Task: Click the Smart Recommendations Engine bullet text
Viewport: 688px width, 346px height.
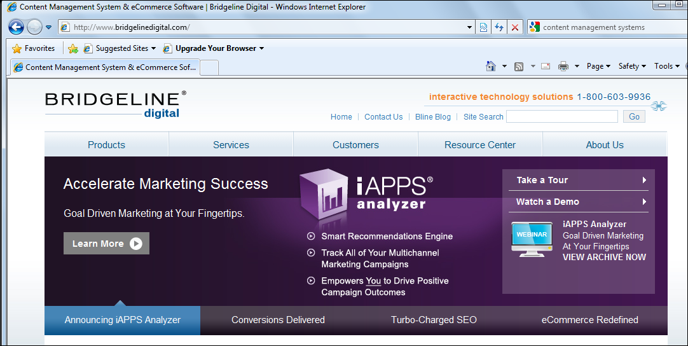Action: point(387,236)
